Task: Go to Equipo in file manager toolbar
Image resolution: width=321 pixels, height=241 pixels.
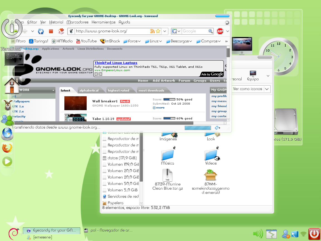Action: 253,76
